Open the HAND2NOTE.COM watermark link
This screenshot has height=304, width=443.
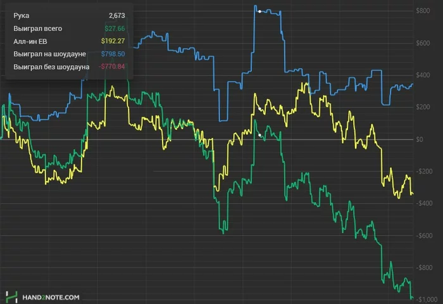[51, 298]
